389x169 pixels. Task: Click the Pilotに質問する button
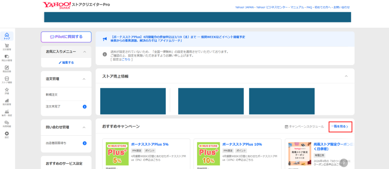(x=66, y=37)
